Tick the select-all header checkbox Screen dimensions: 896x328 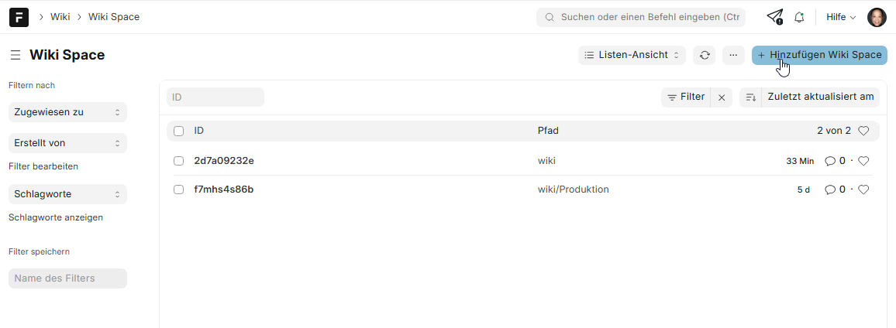pos(179,131)
